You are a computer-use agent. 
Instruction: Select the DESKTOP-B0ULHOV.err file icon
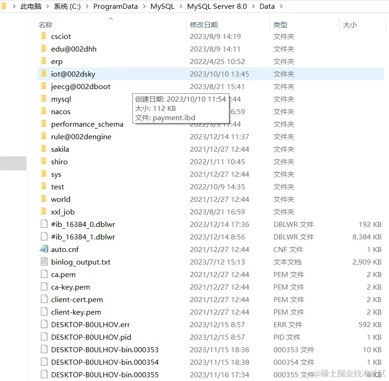(44, 324)
